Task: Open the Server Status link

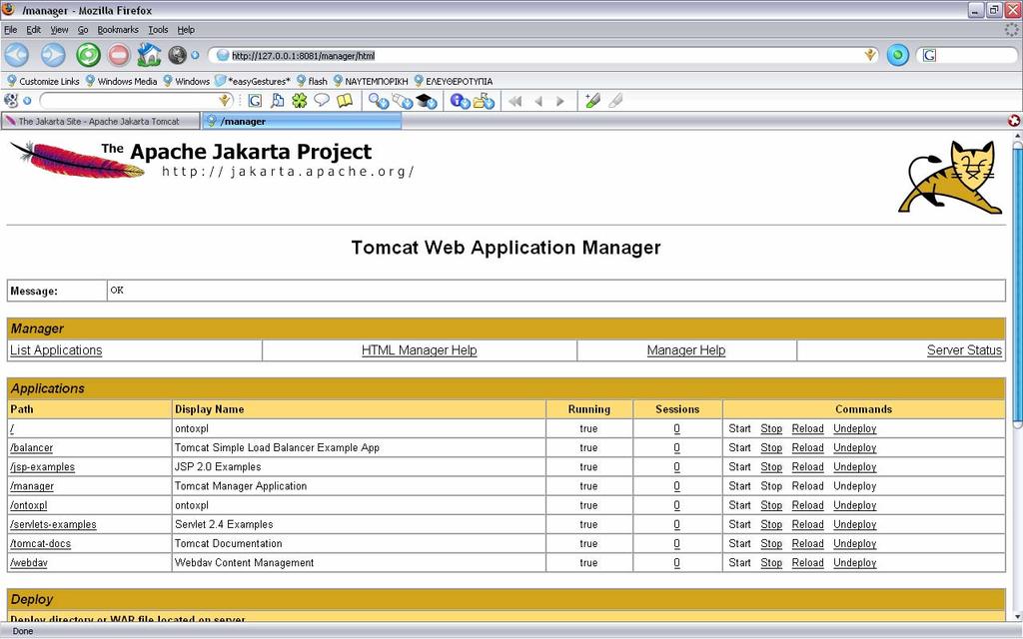Action: pyautogui.click(x=964, y=350)
